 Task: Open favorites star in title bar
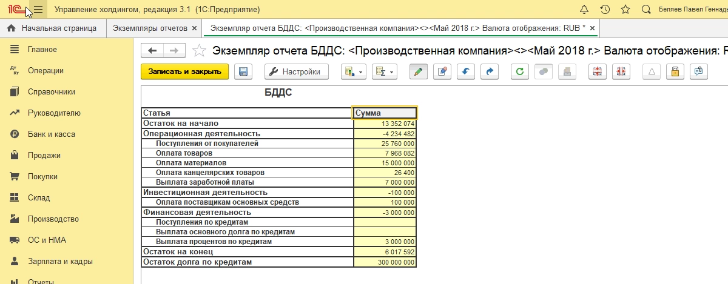tap(625, 10)
